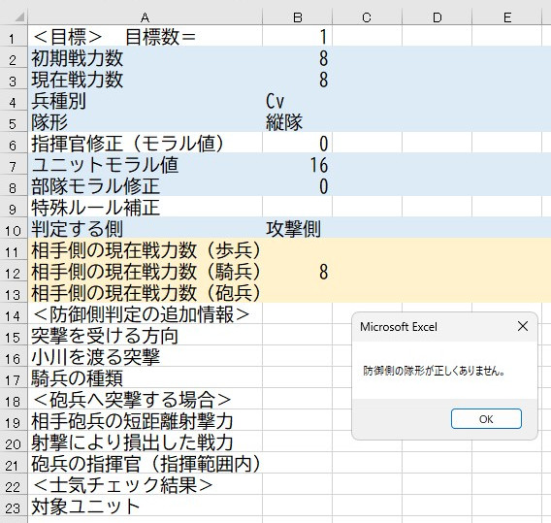Viewport: 551px width, 523px height.
Task: Select row 23 header
Action: 14,506
